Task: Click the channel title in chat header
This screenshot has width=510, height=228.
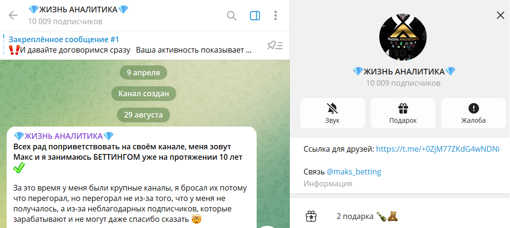Action: 78,10
